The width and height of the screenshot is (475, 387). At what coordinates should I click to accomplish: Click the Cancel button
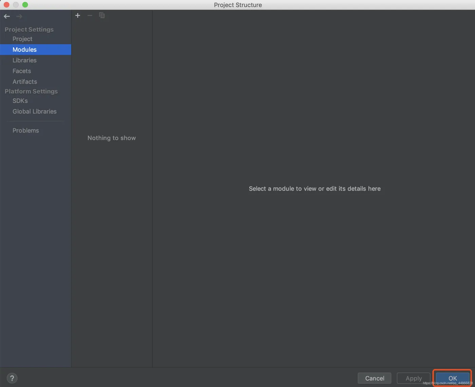[x=375, y=378]
